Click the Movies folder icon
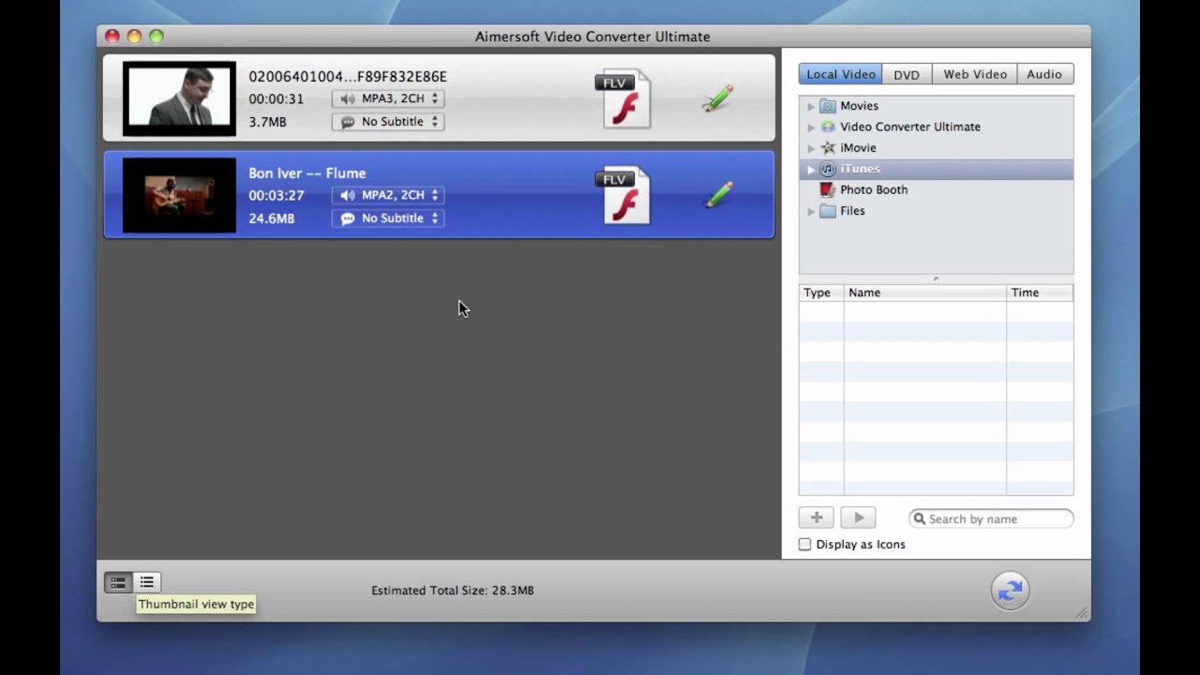The width and height of the screenshot is (1200, 675). tap(828, 106)
